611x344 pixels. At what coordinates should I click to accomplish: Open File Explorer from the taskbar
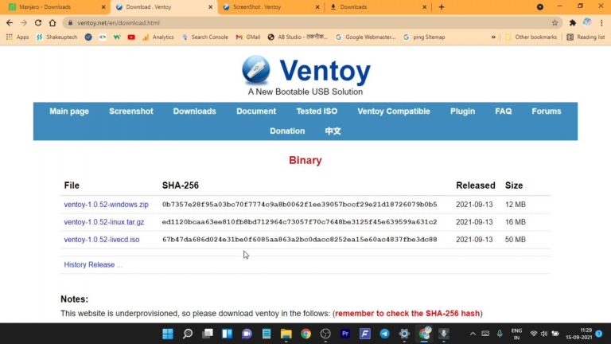(x=286, y=334)
